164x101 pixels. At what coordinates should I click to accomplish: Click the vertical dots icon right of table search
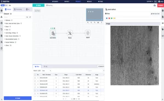tap(104, 71)
